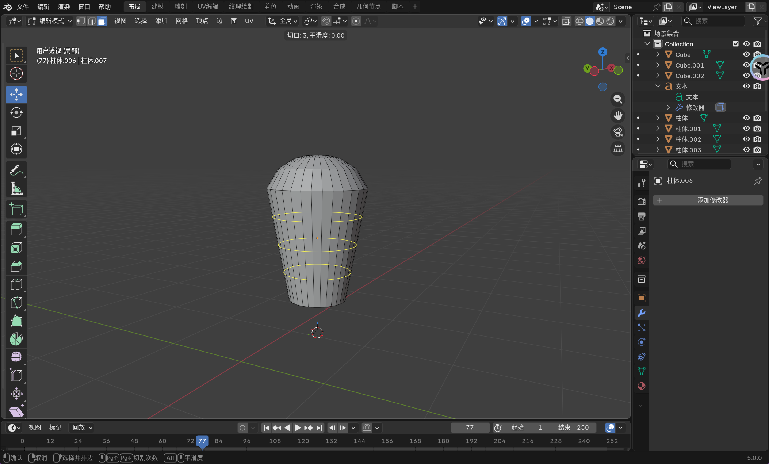Image resolution: width=769 pixels, height=464 pixels.
Task: Expand the 柱体.001 outliner item
Action: pos(658,129)
